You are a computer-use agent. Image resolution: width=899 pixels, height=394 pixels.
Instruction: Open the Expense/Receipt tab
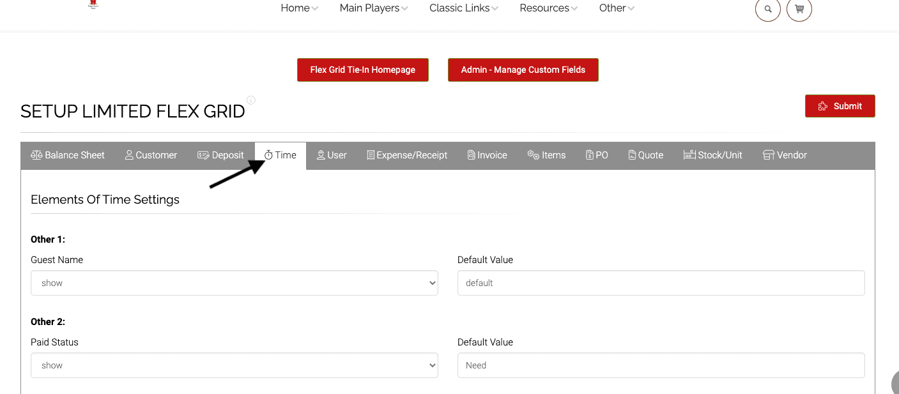[x=407, y=155]
